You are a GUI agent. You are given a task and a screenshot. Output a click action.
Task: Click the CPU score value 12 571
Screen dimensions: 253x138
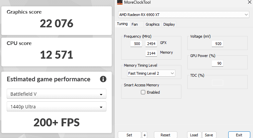[x=57, y=55]
